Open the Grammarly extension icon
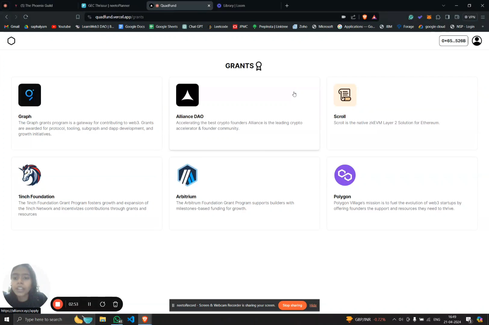489x325 pixels. coord(411,17)
